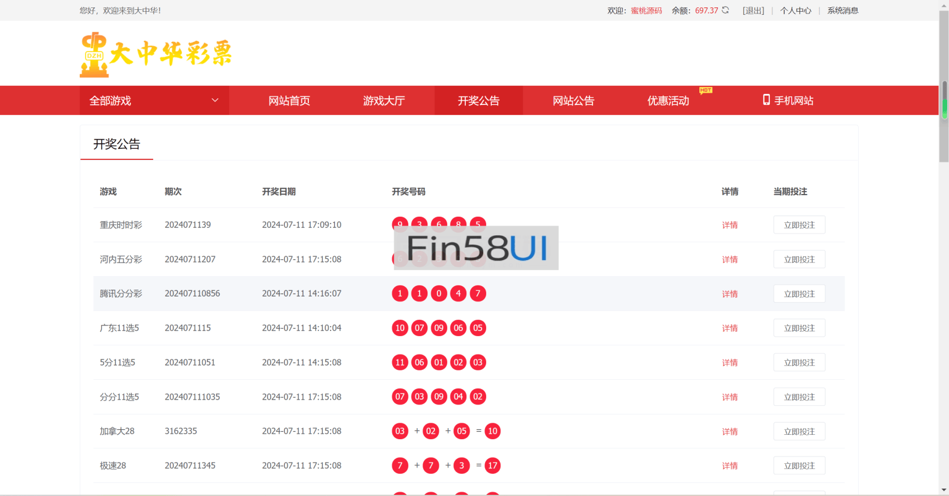Click the 大中华彩票 logo
The height and width of the screenshot is (496, 949).
tap(156, 54)
